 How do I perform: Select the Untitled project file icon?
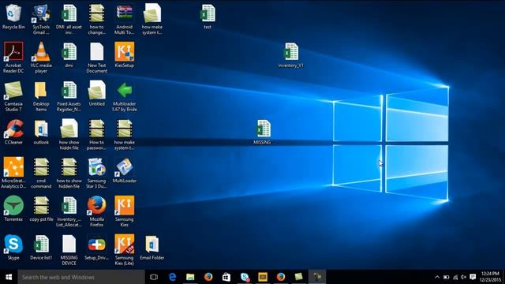pos(96,93)
